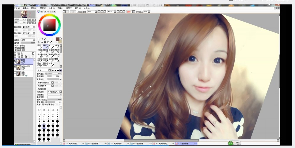This screenshot has width=295, height=148.
Task: Click navigator zoom-in plus button
Action: 31,20
